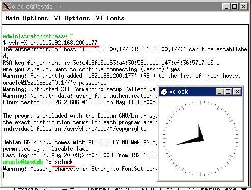
Task: Click the analog clock face
Action: (201, 139)
